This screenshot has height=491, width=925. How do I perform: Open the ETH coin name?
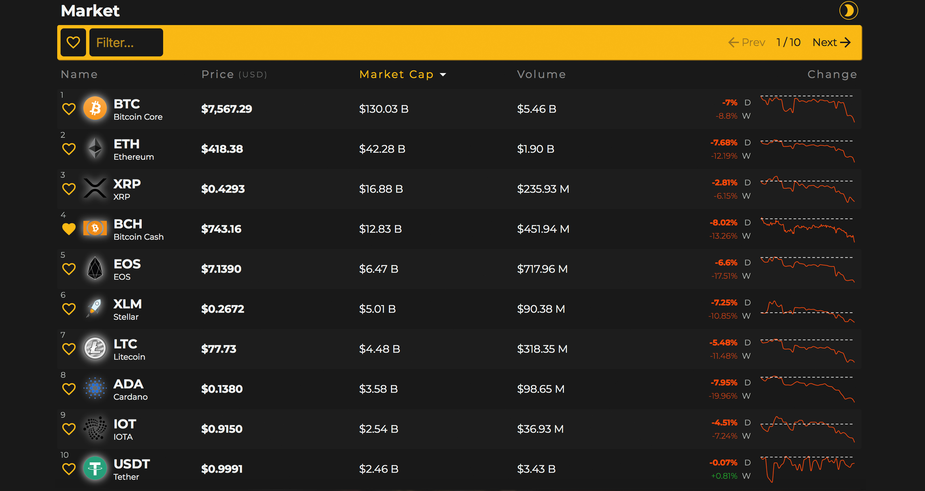point(126,144)
